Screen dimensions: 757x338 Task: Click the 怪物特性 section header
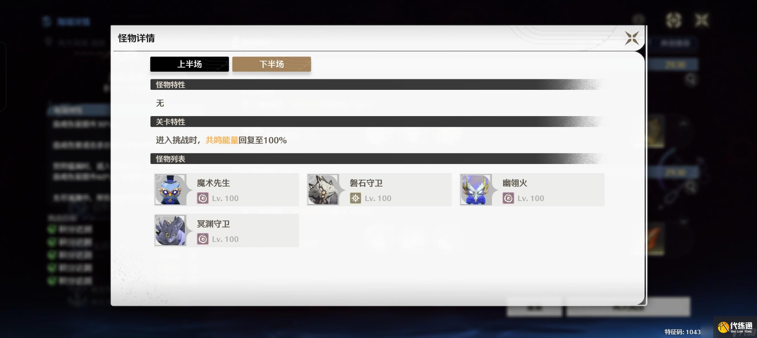point(379,84)
